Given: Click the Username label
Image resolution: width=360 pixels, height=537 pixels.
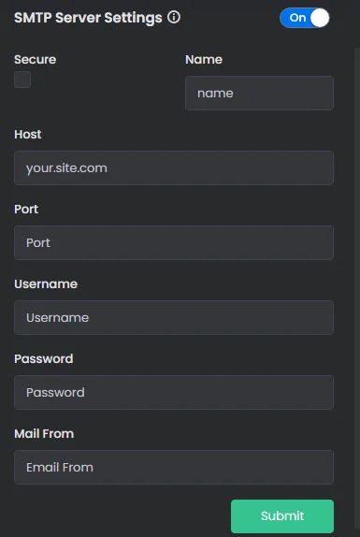Looking at the screenshot, I should tap(46, 283).
